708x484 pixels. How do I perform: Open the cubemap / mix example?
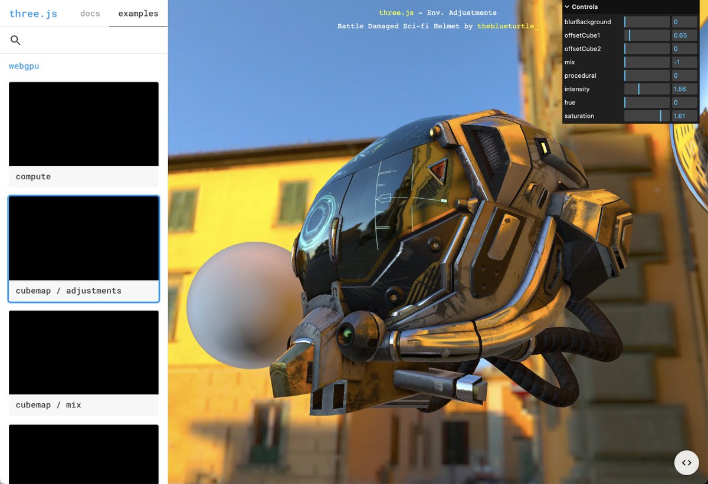pos(83,353)
